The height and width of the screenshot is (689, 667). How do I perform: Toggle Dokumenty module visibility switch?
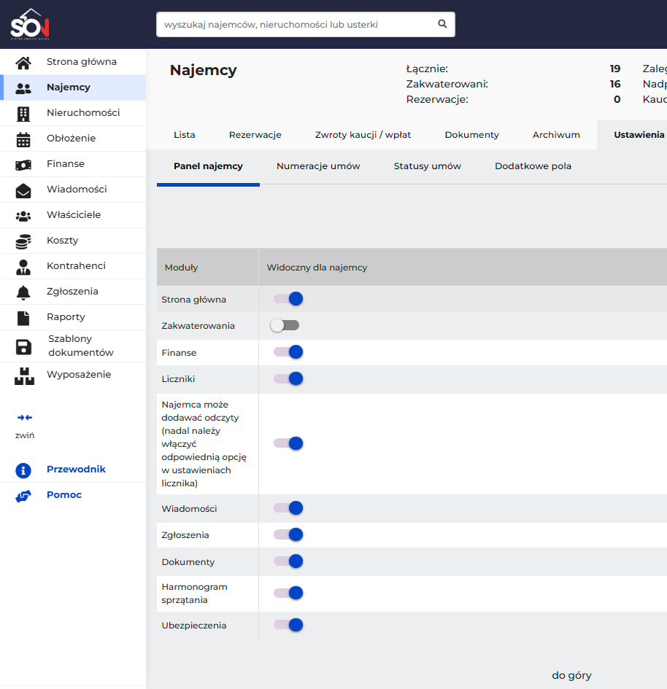(x=288, y=561)
